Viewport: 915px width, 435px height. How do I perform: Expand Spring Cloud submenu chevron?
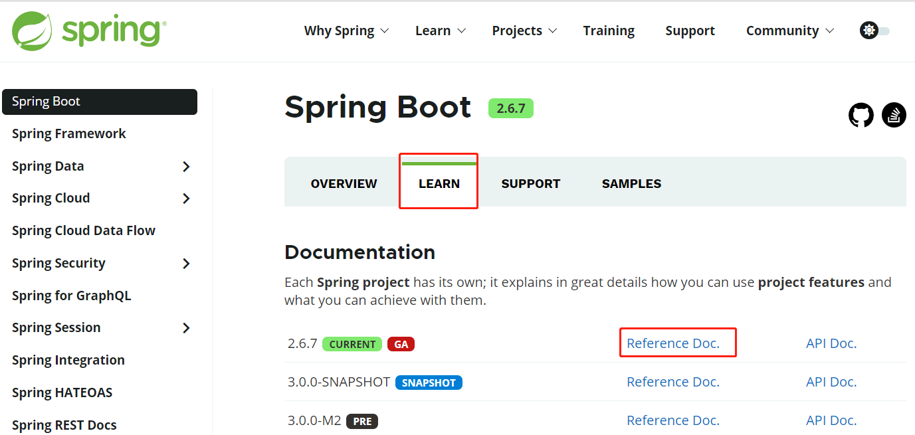(186, 199)
